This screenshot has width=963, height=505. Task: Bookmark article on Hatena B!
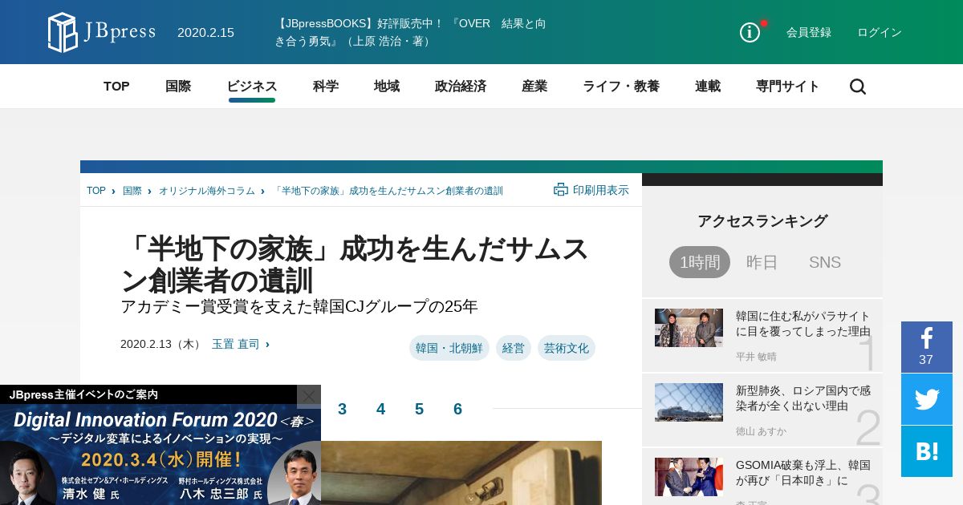[x=927, y=451]
